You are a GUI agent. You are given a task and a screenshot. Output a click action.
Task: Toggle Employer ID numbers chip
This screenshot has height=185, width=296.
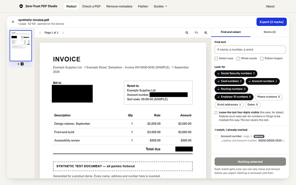(234, 97)
